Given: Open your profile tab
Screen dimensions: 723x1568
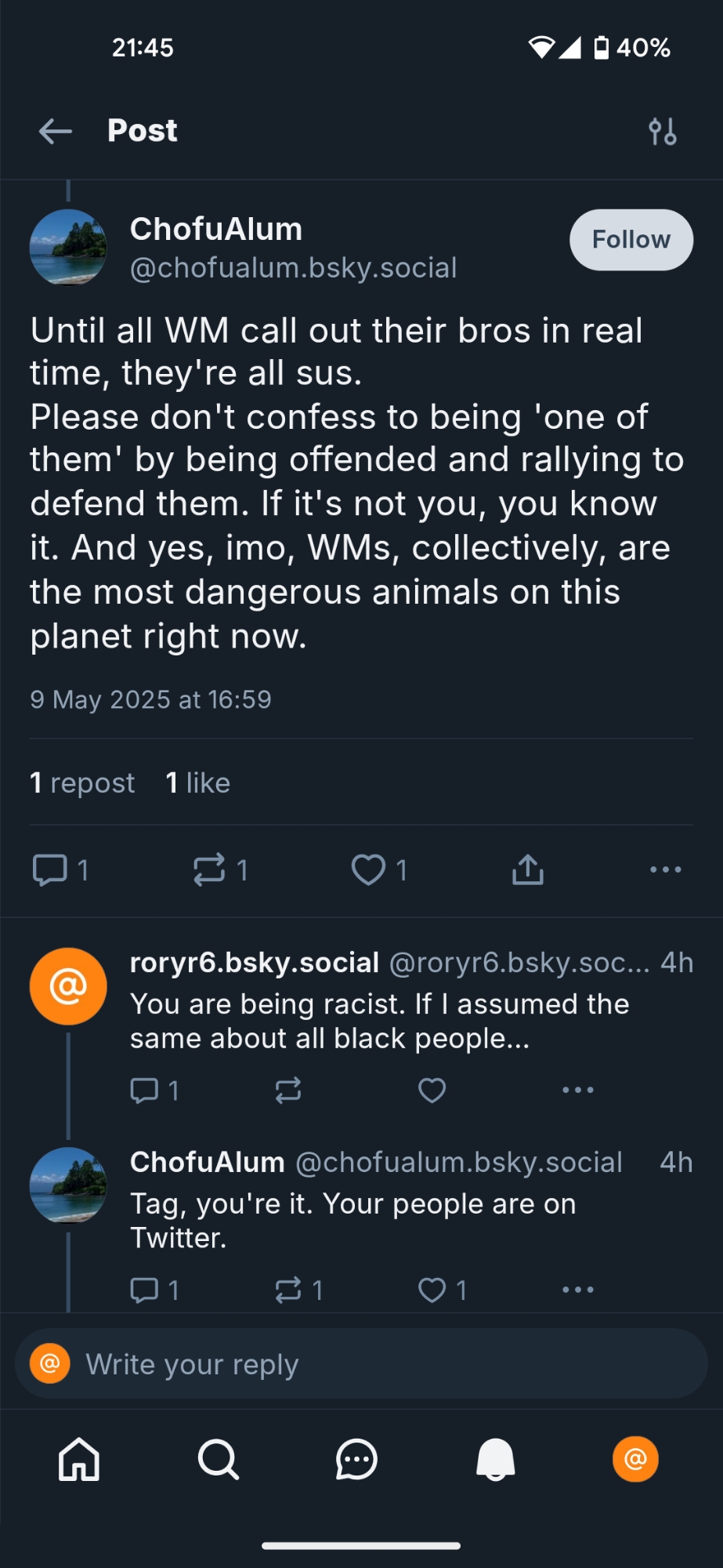Looking at the screenshot, I should coord(635,1460).
